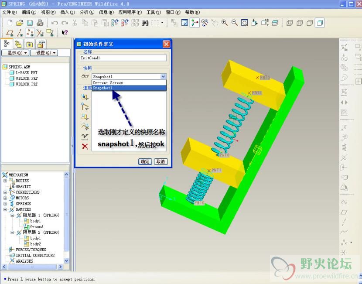Open the 设置 dropdown in the model tree
The width and height of the screenshot is (362, 284).
pos(44,53)
